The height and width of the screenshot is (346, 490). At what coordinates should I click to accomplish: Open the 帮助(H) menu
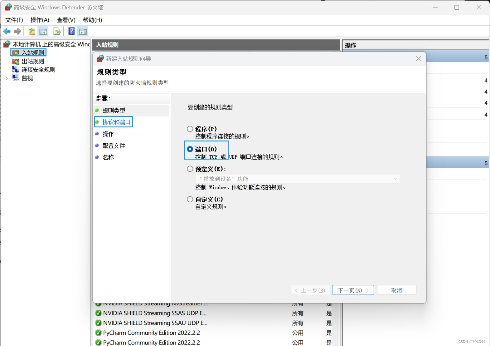93,20
